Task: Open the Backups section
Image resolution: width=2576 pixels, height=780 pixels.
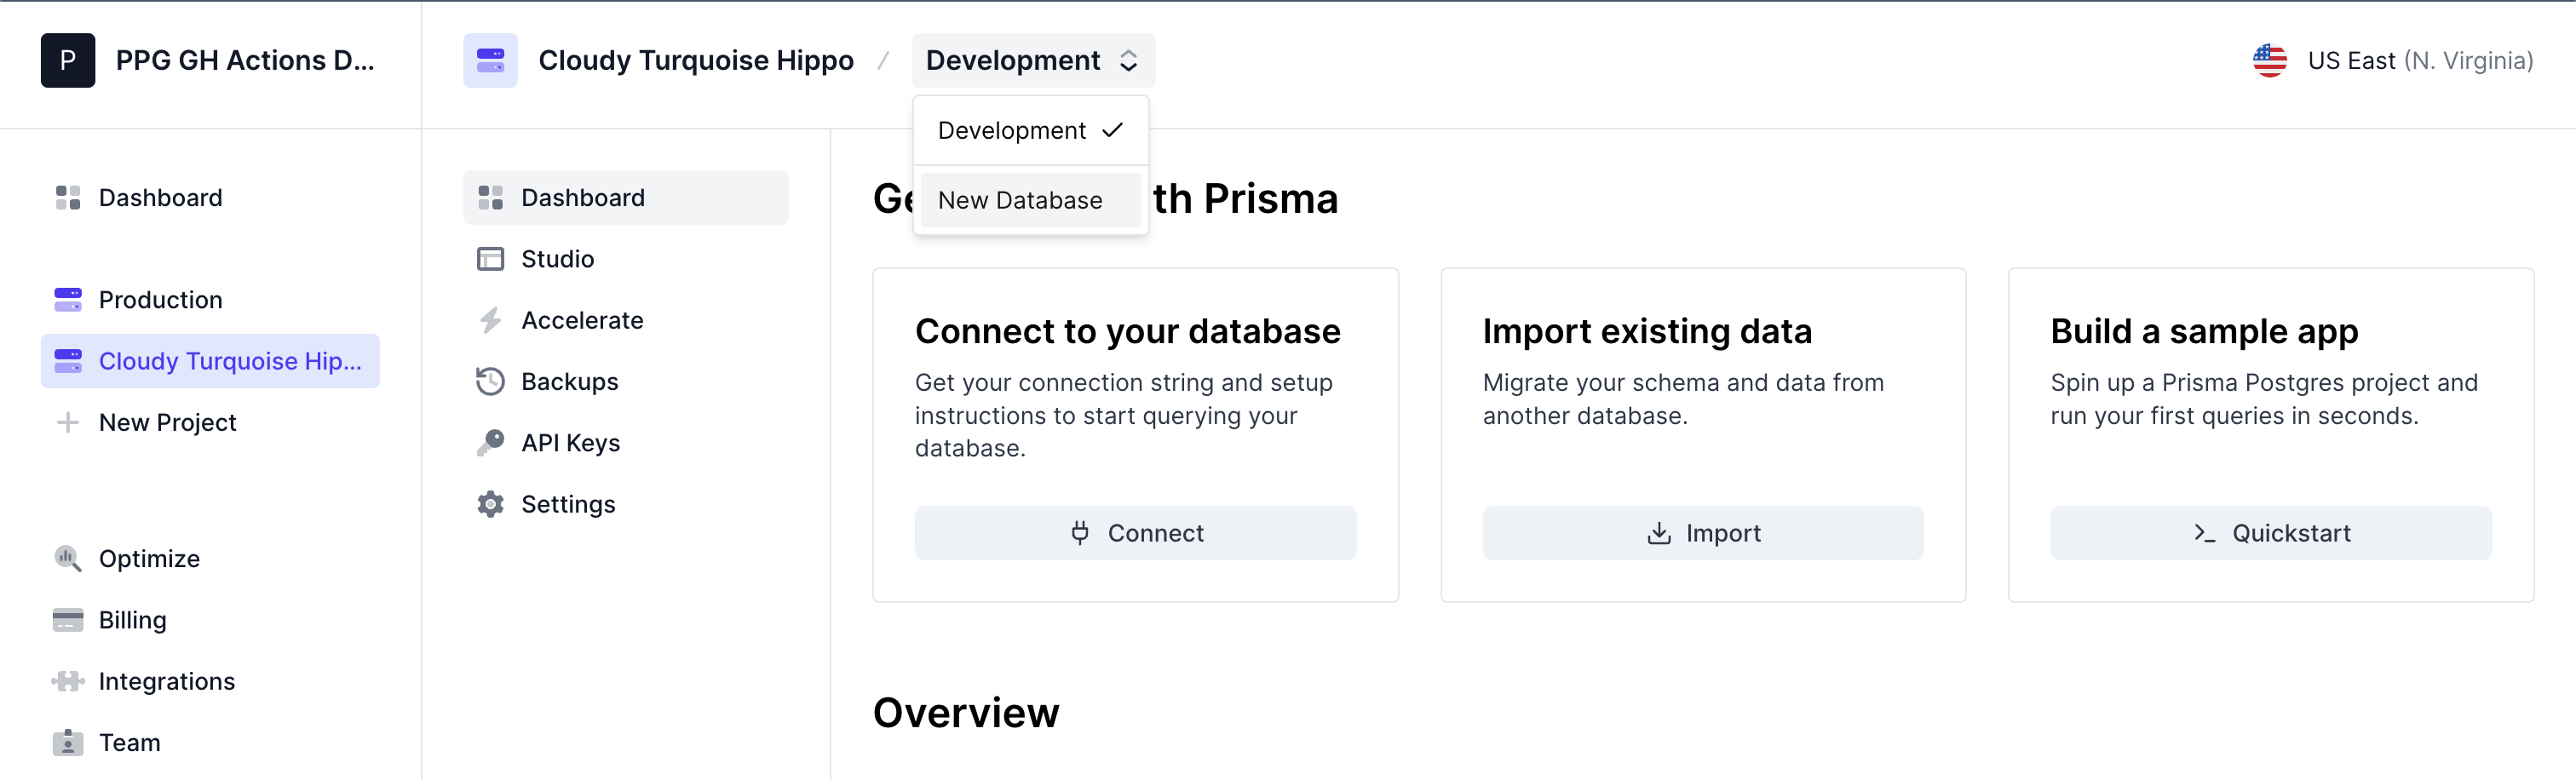Action: coord(625,382)
